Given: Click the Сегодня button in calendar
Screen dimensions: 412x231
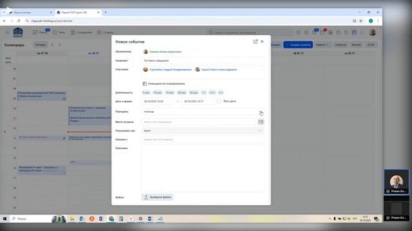Looking at the screenshot, I should (41, 44).
